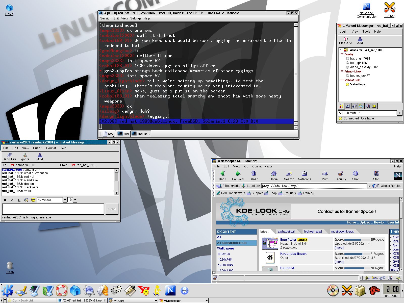The width and height of the screenshot is (404, 303).
Task: Click the Security lock icon in Netscape
Action: click(x=340, y=176)
